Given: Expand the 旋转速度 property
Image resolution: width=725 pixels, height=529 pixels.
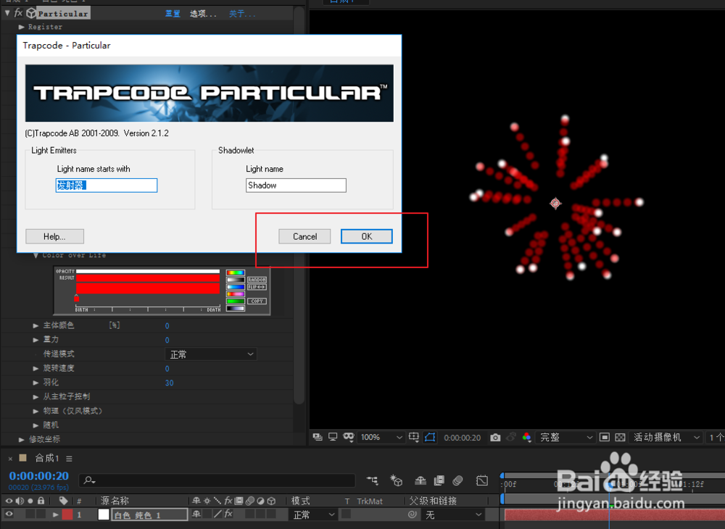Looking at the screenshot, I should [x=36, y=368].
